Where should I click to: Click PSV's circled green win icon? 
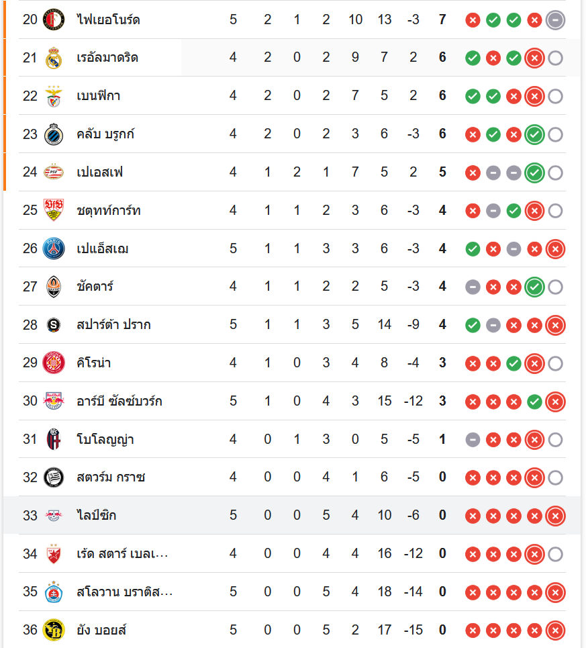point(534,173)
